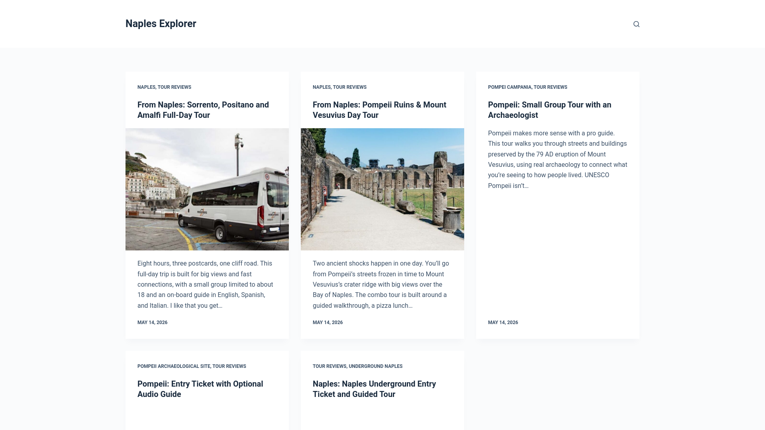This screenshot has height=430, width=765.
Task: Open the search icon in header
Action: 636,24
